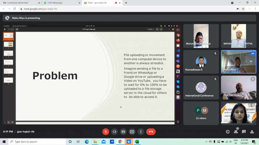Click the 23 others participants tile
The image size is (259, 145).
pos(201,113)
